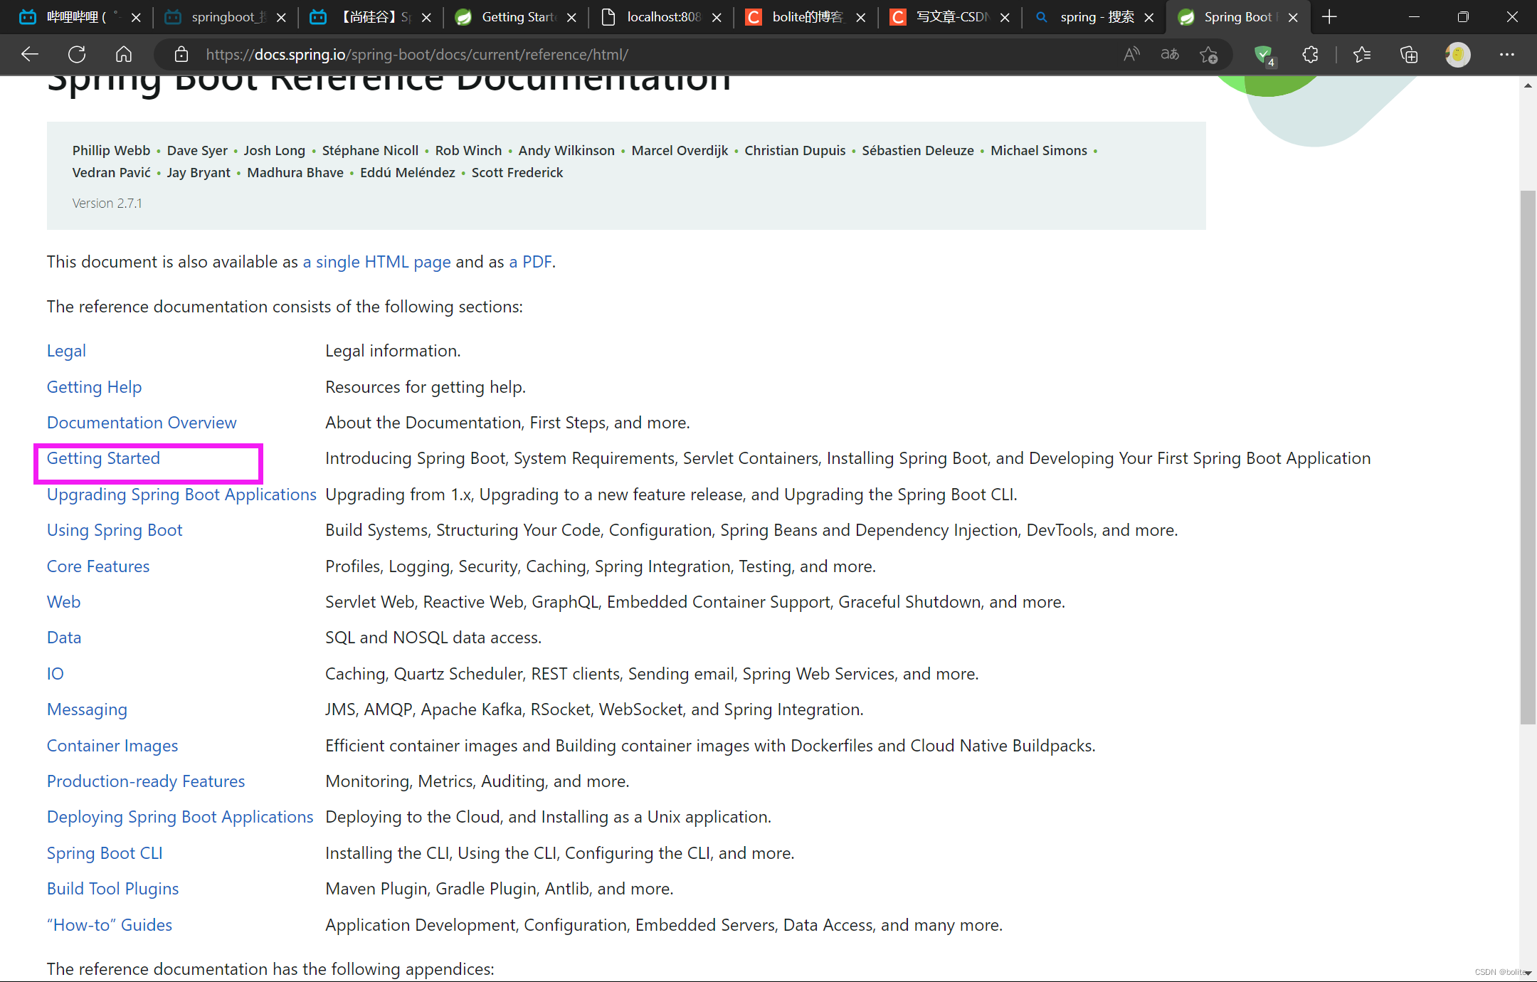Open the Build Tool Plugins link

112,889
